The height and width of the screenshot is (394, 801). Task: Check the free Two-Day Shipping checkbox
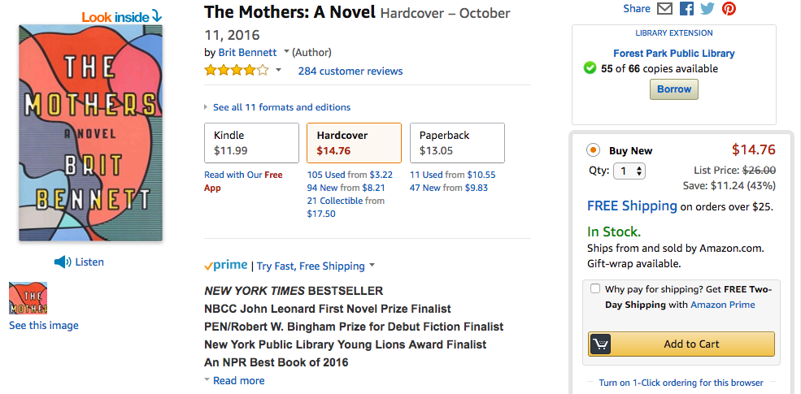point(596,289)
